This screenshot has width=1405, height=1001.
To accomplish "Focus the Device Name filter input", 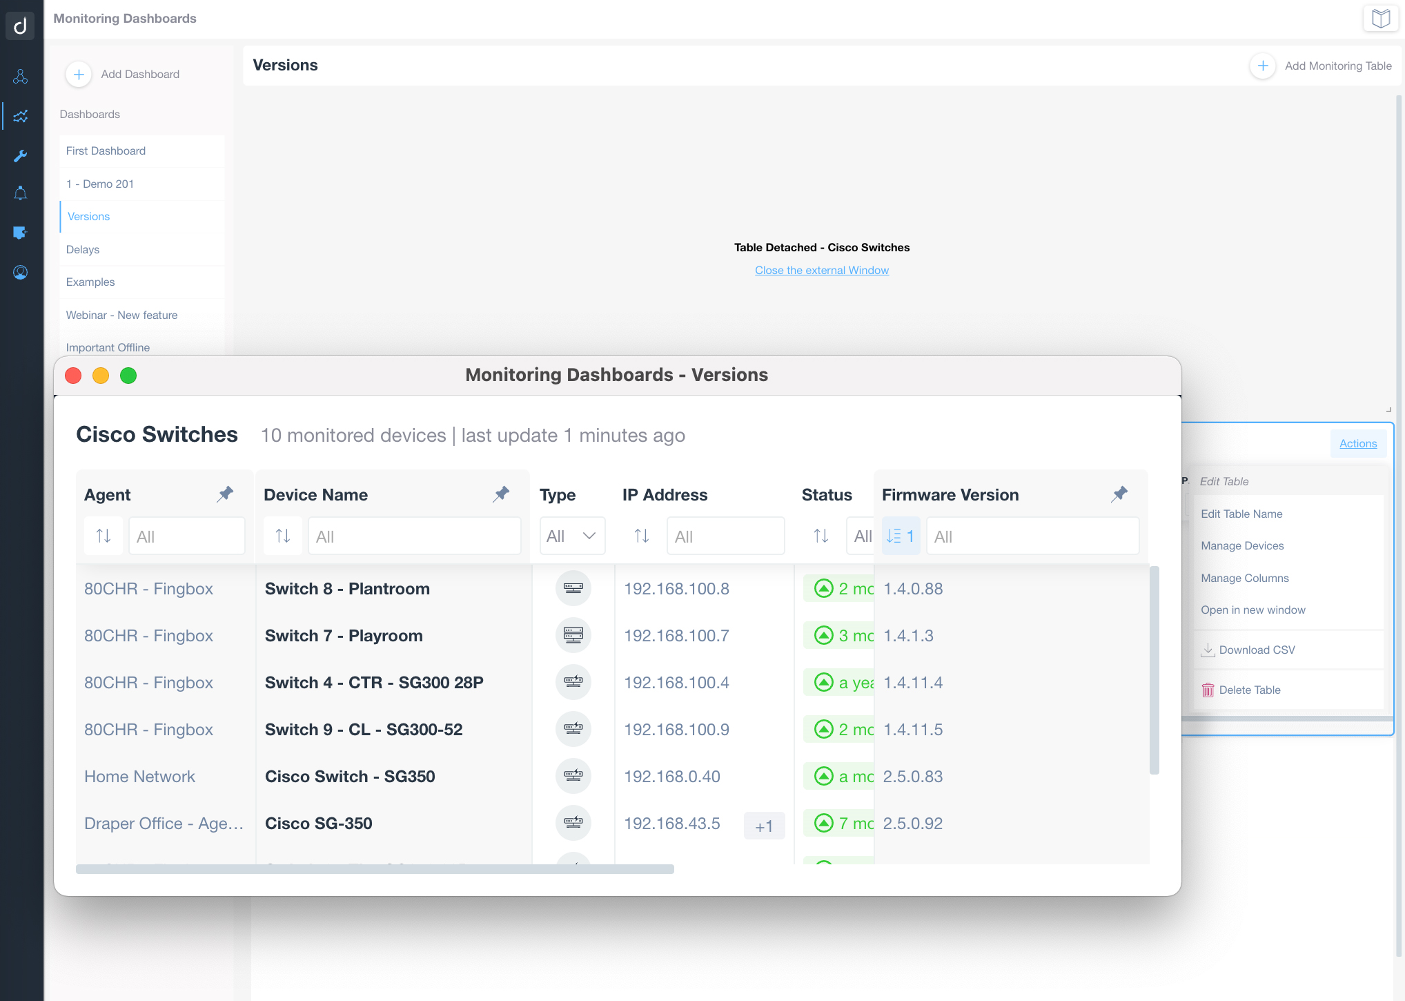I will pos(414,536).
